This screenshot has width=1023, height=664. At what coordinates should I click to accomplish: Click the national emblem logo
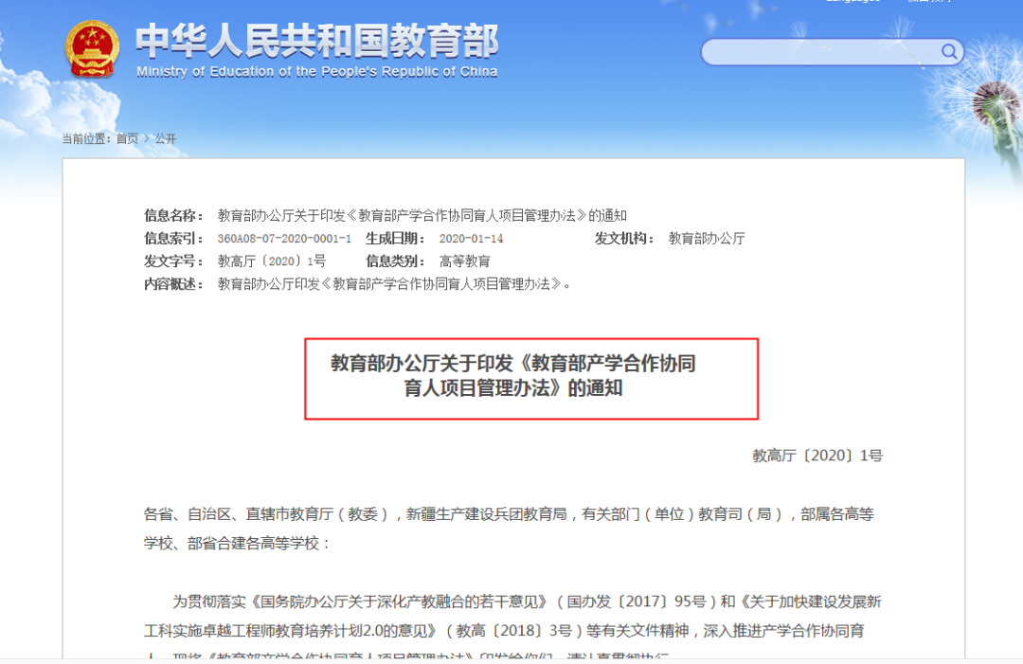coord(92,49)
